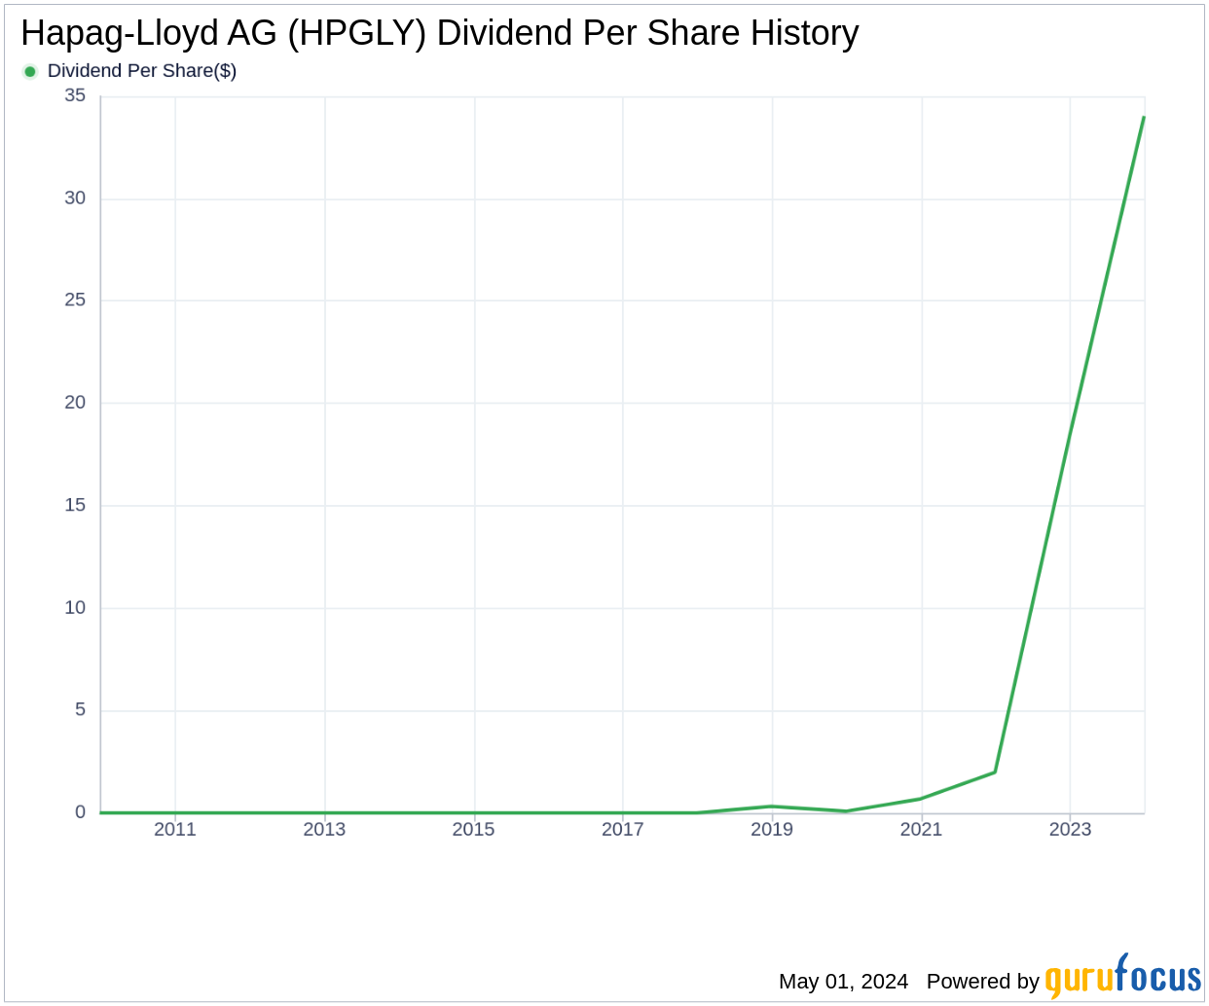Click the 2011 x-axis label
Image resolution: width=1209 pixels, height=1006 pixels.
click(x=175, y=829)
